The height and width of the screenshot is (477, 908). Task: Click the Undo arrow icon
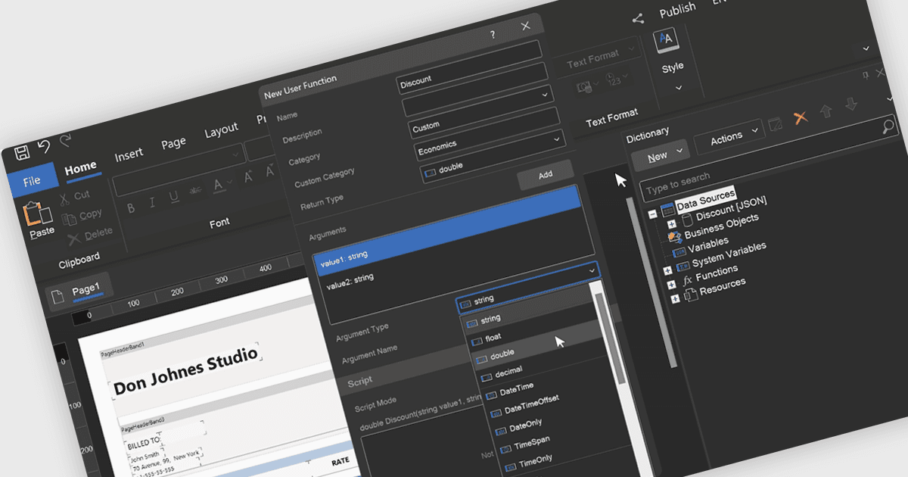point(44,145)
